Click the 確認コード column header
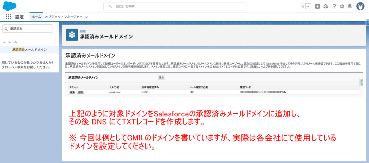The image size is (369, 163). (x=245, y=87)
